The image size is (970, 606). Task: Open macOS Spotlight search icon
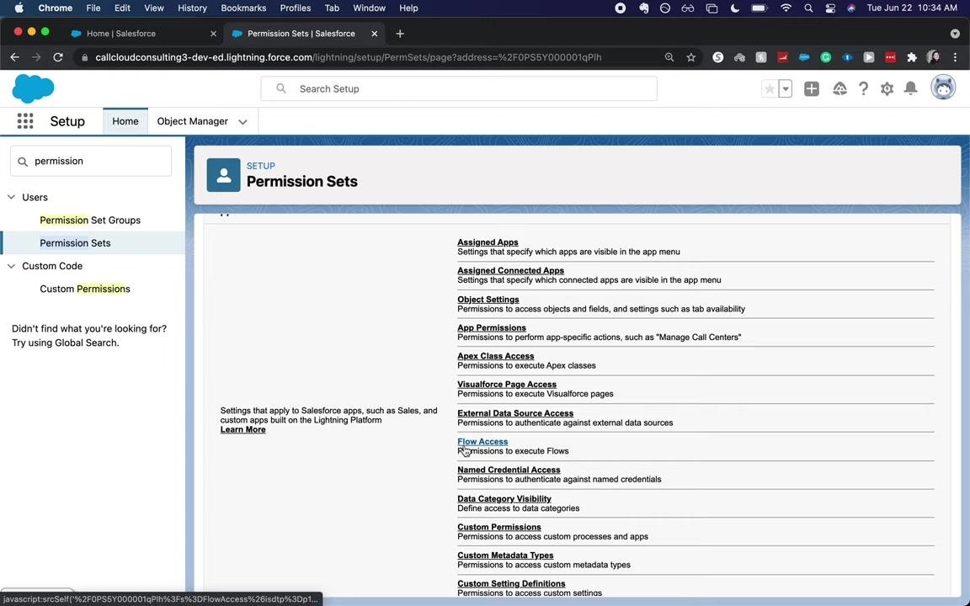click(808, 8)
